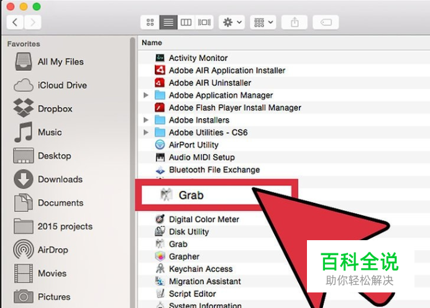
Task: Go back with the Finder back arrow
Action: click(x=15, y=22)
